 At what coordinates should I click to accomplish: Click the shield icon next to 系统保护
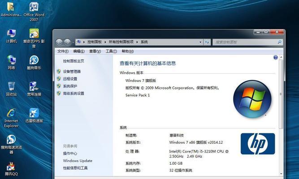click(x=59, y=86)
